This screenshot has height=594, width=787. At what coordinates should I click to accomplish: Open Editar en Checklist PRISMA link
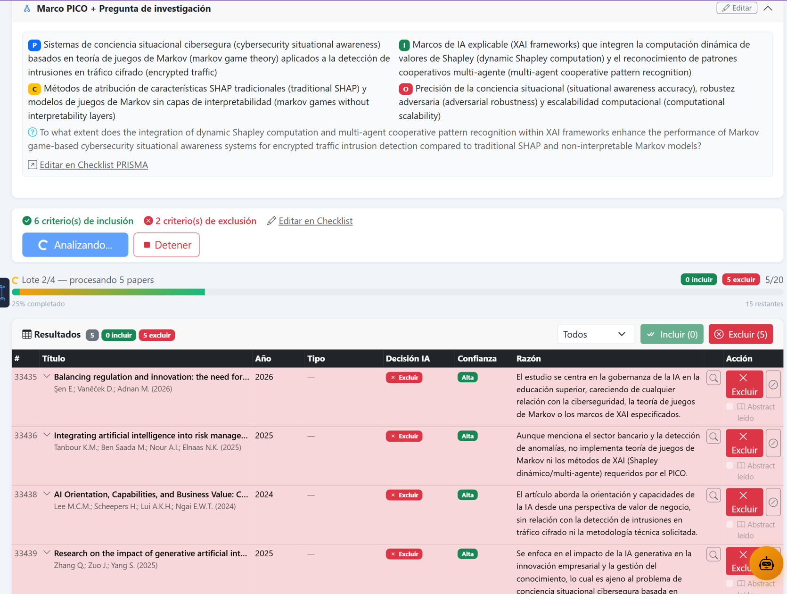(94, 165)
